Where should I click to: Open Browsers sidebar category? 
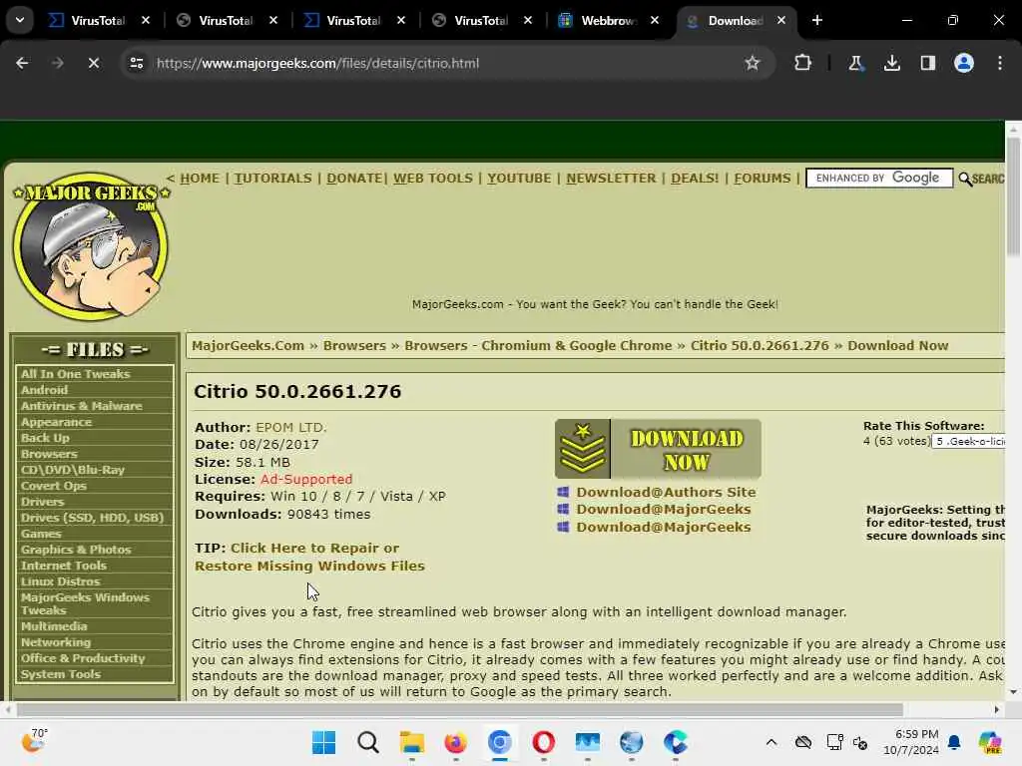click(x=49, y=454)
